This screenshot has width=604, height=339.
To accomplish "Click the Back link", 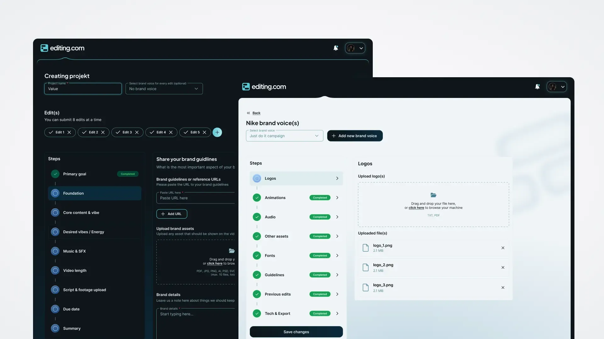I will 256,113.
